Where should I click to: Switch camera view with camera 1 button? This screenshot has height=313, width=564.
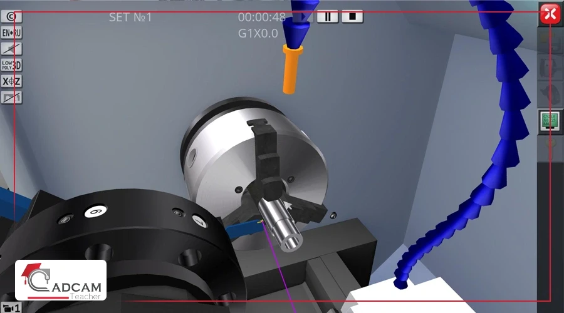point(11,308)
